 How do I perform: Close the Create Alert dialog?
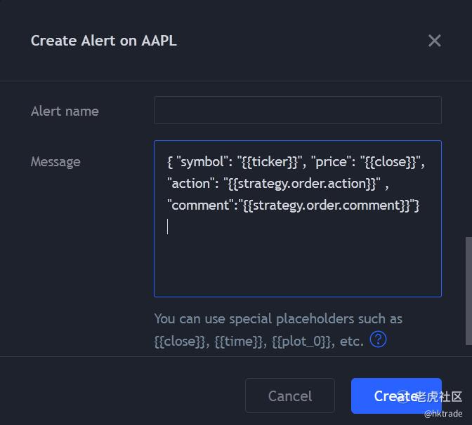pyautogui.click(x=435, y=41)
